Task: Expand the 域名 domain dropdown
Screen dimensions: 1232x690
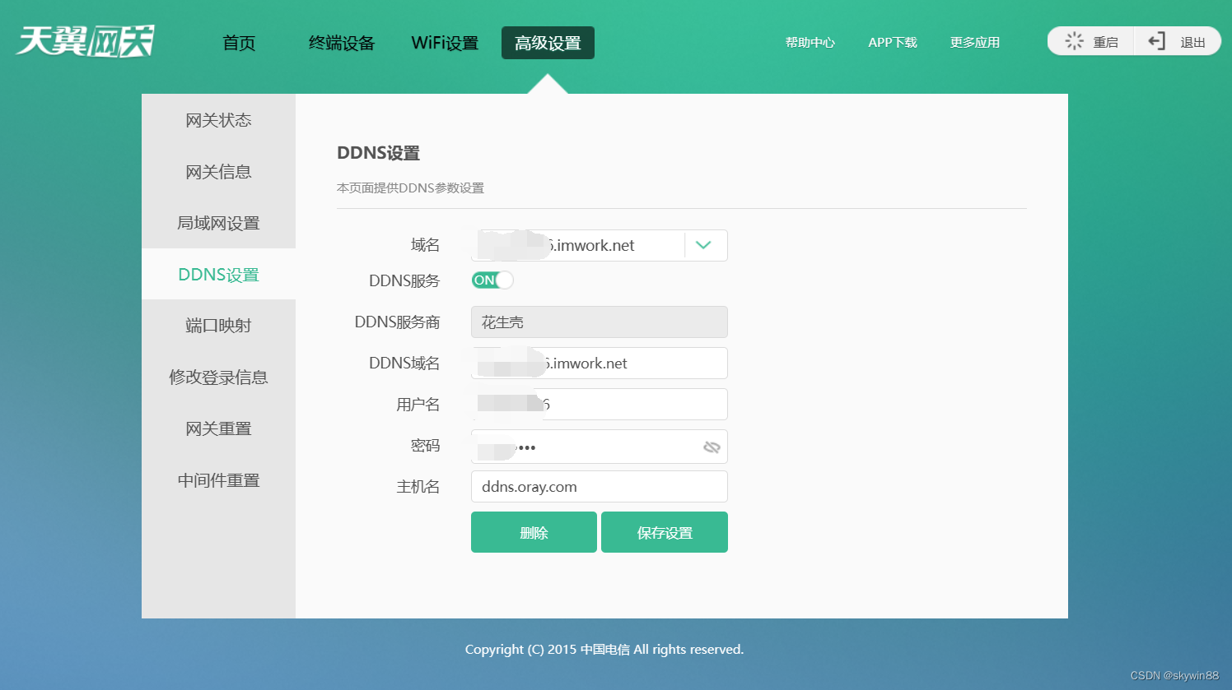Action: (704, 245)
